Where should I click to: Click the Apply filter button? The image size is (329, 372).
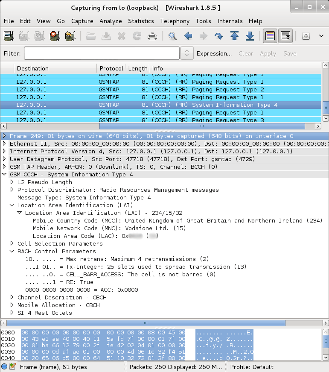268,54
